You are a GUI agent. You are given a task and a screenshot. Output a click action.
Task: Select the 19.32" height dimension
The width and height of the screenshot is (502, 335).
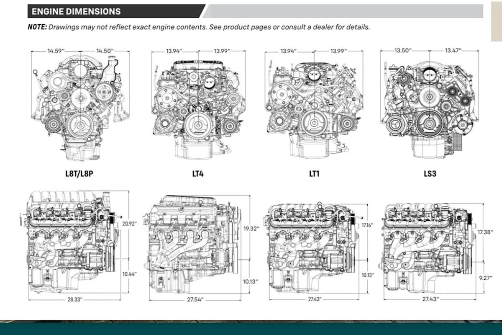tap(251, 229)
